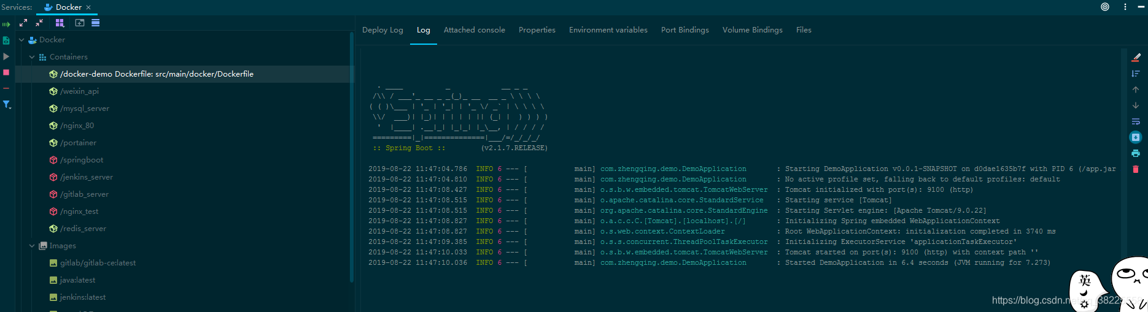
Task: Open the Port Bindings tab
Action: [x=685, y=30]
